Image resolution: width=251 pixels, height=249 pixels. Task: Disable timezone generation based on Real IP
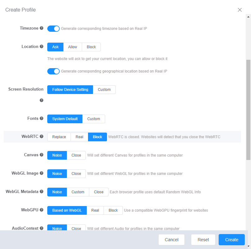point(53,29)
